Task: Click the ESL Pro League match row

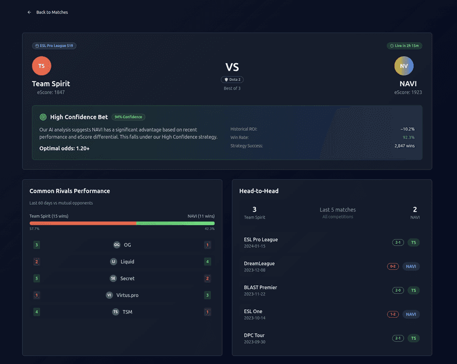Action: click(332, 242)
